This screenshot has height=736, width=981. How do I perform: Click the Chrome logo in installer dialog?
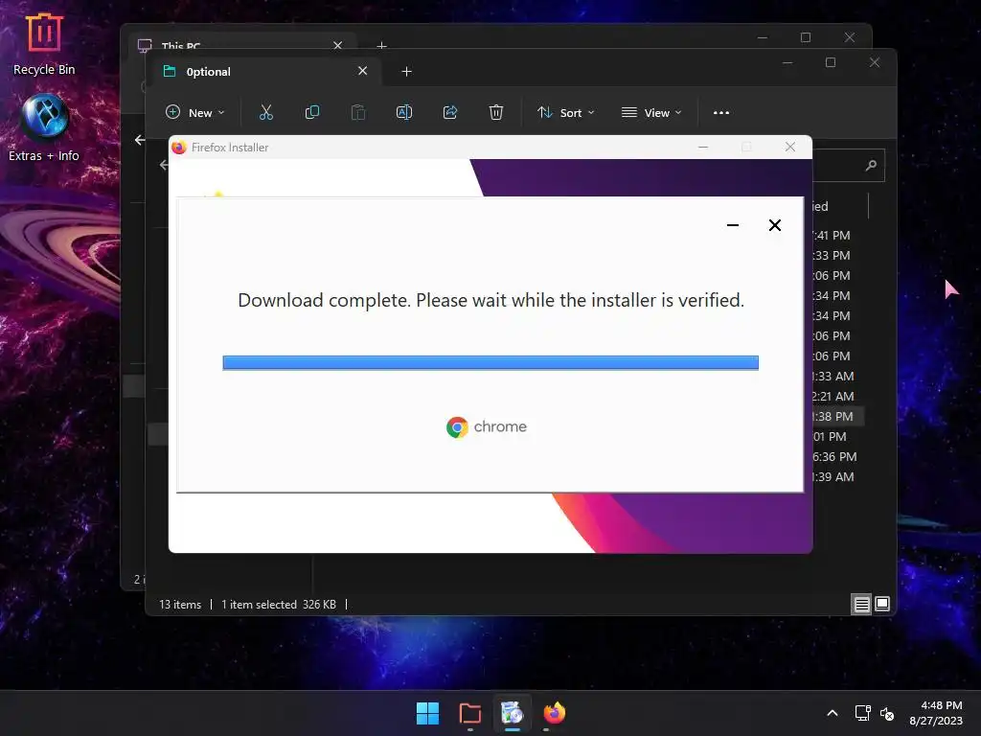487,426
